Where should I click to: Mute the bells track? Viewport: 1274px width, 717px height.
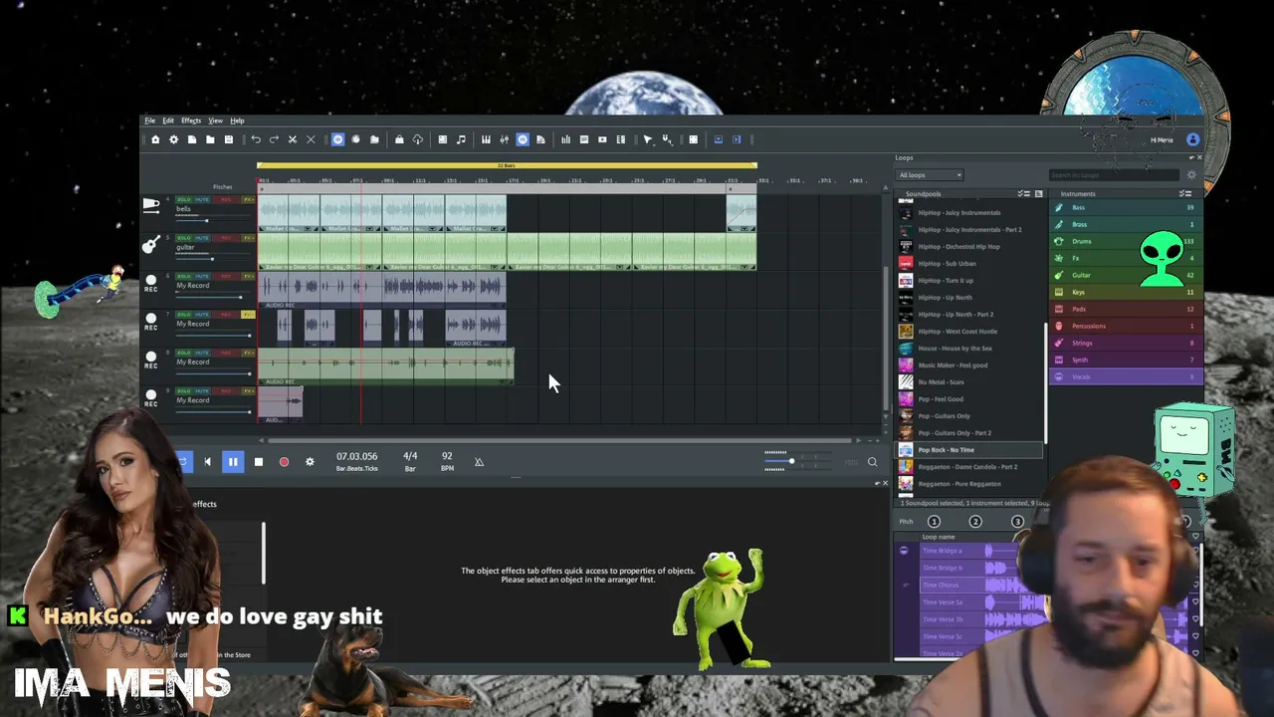[x=200, y=200]
